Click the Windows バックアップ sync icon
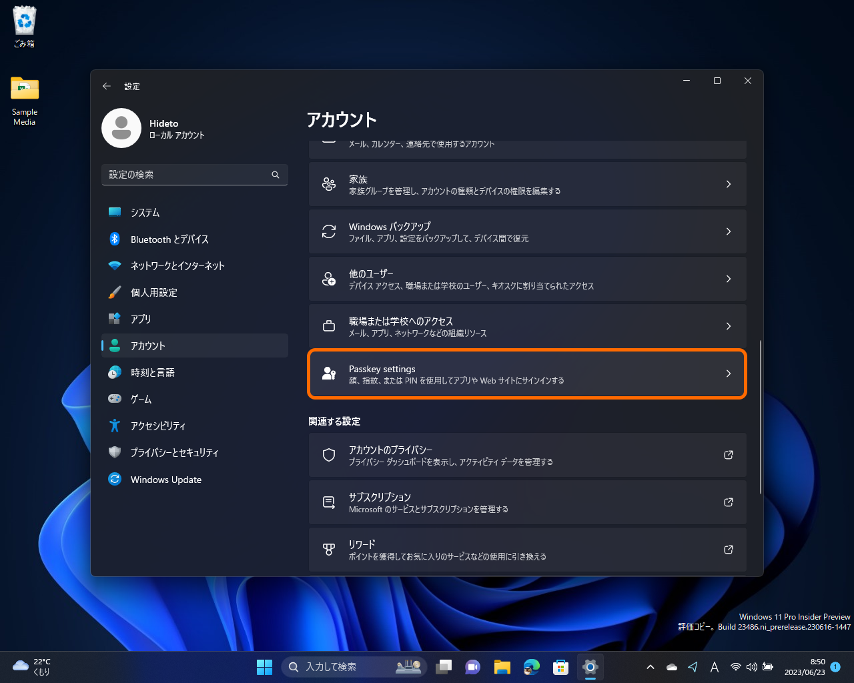The image size is (854, 683). (x=328, y=231)
